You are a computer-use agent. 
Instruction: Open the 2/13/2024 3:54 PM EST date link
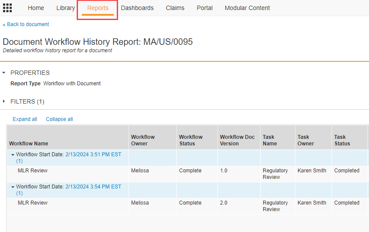pos(93,187)
